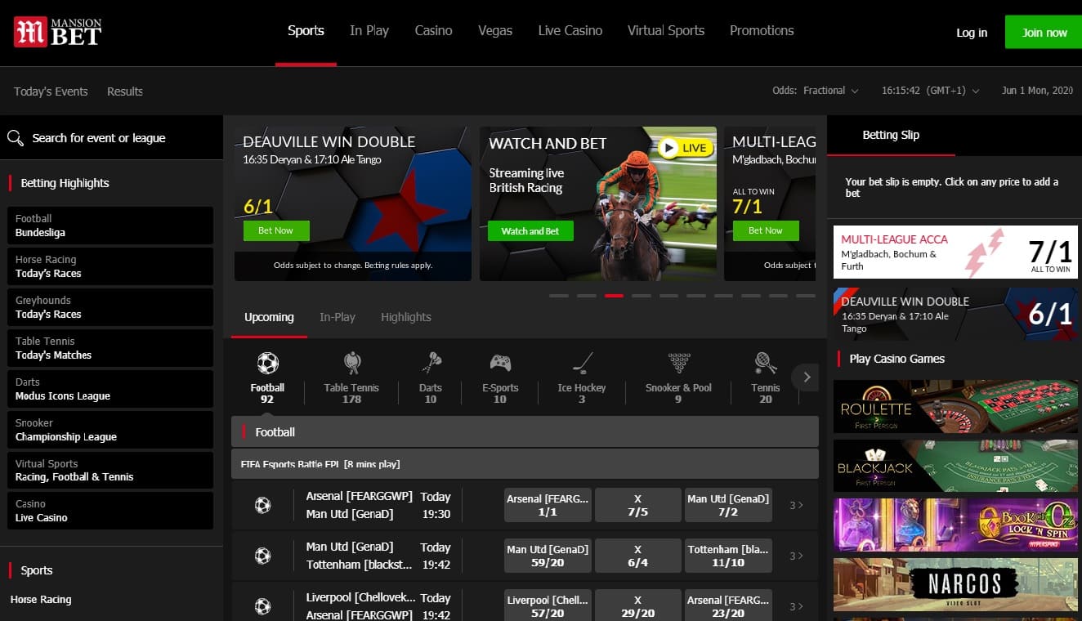Switch to the Upcoming events tab
This screenshot has width=1082, height=621.
(x=269, y=317)
